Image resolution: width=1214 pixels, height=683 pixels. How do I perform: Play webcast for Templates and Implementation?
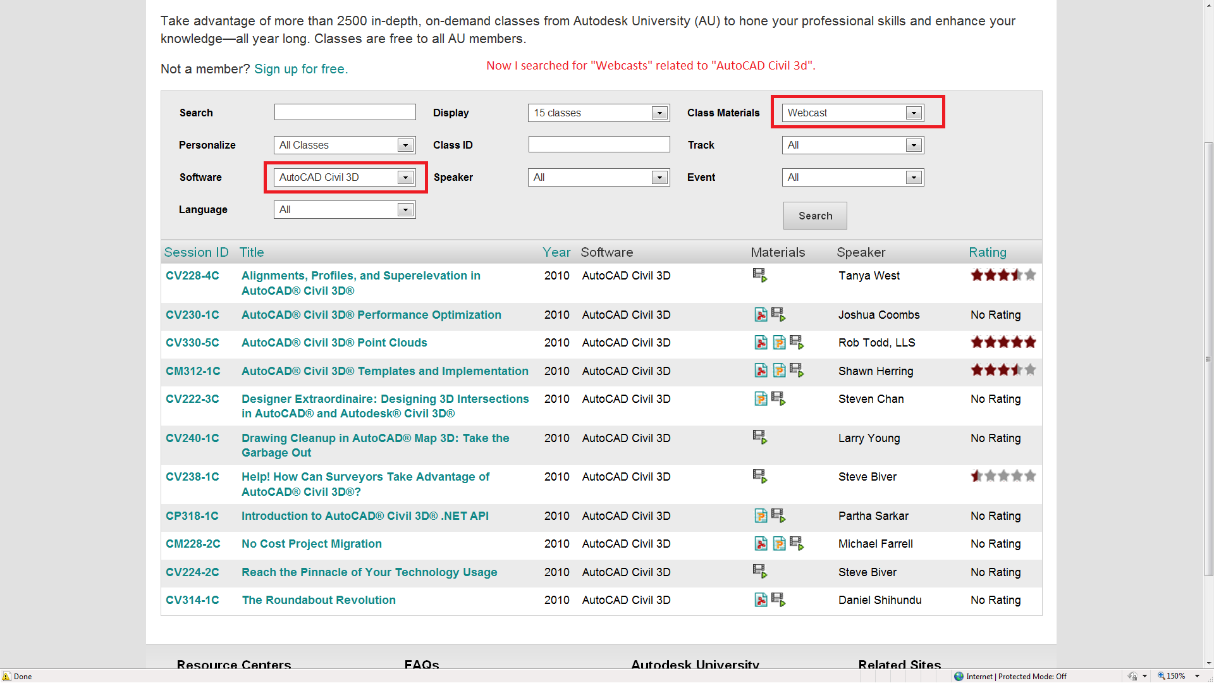(x=797, y=370)
